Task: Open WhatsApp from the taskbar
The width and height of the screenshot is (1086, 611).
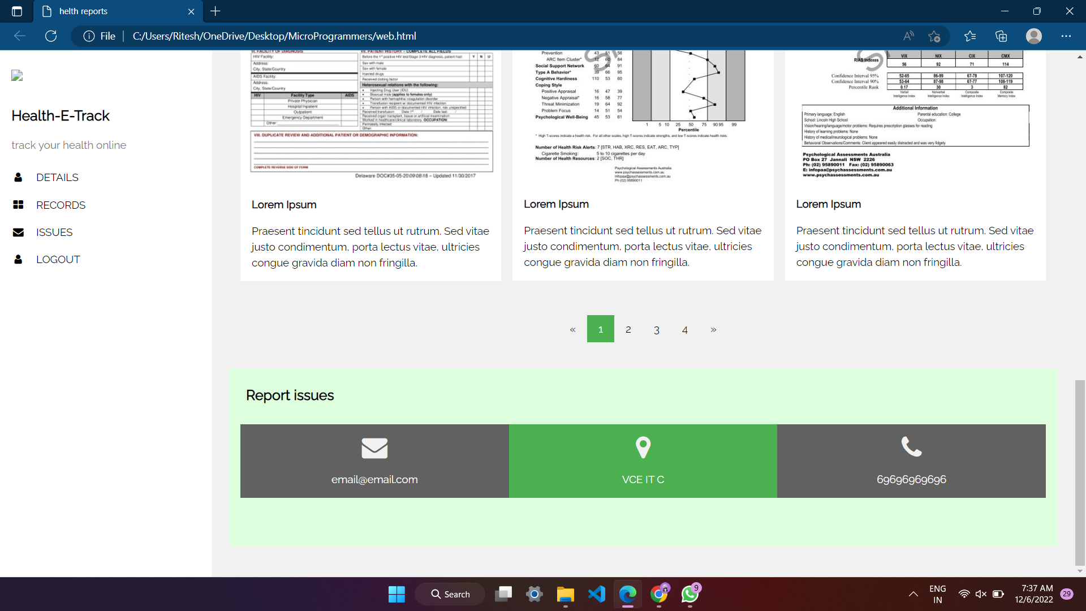Action: (690, 594)
